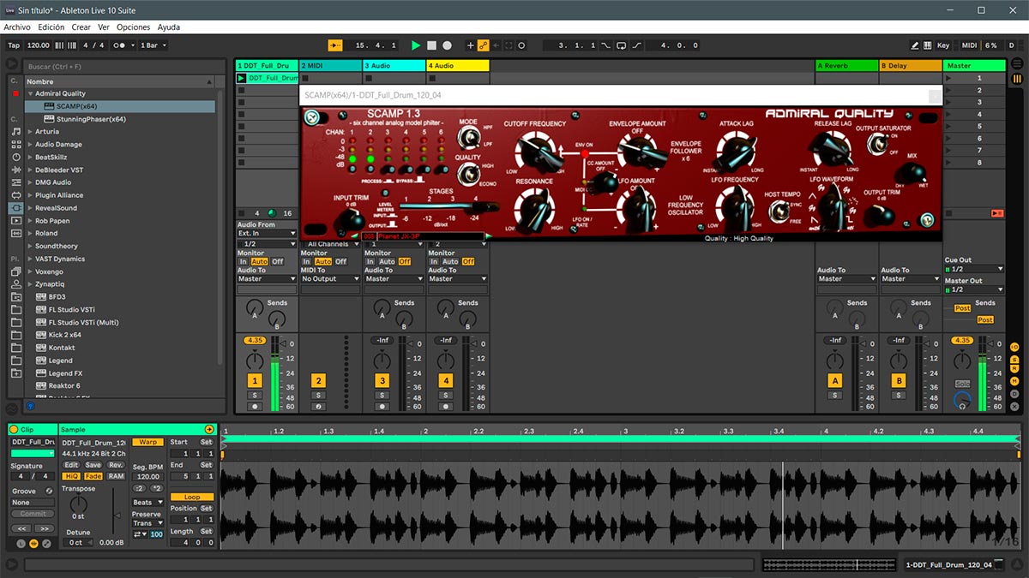This screenshot has height=578, width=1029.
Task: Set track 1 Monitor to In
Action: click(x=243, y=261)
